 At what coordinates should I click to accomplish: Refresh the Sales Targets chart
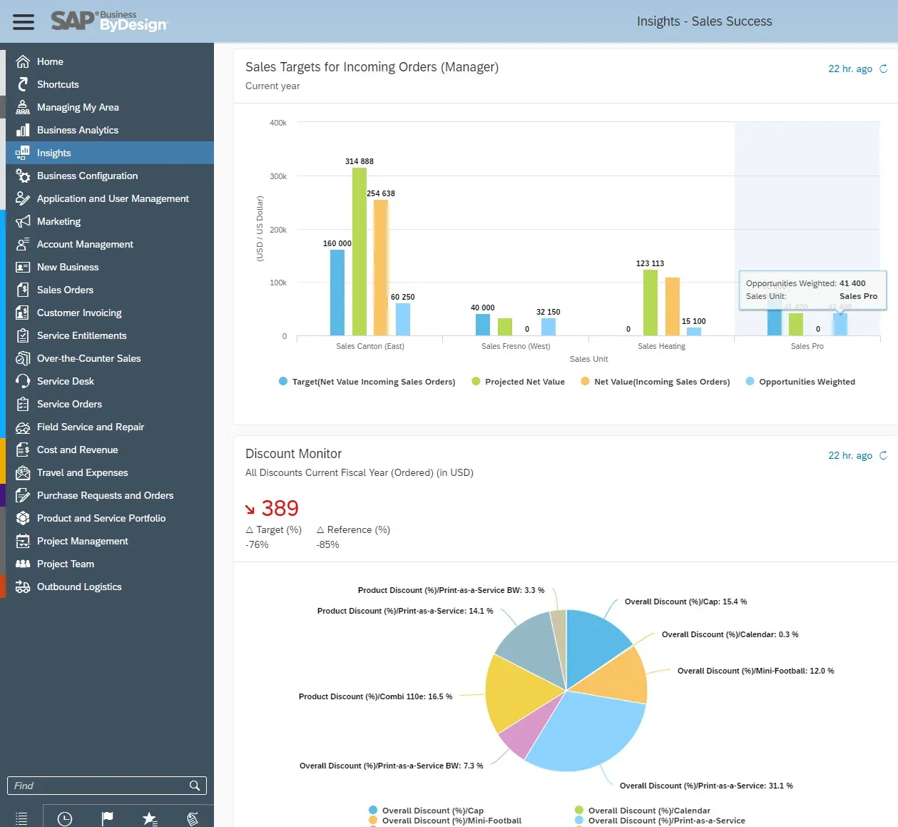tap(883, 69)
